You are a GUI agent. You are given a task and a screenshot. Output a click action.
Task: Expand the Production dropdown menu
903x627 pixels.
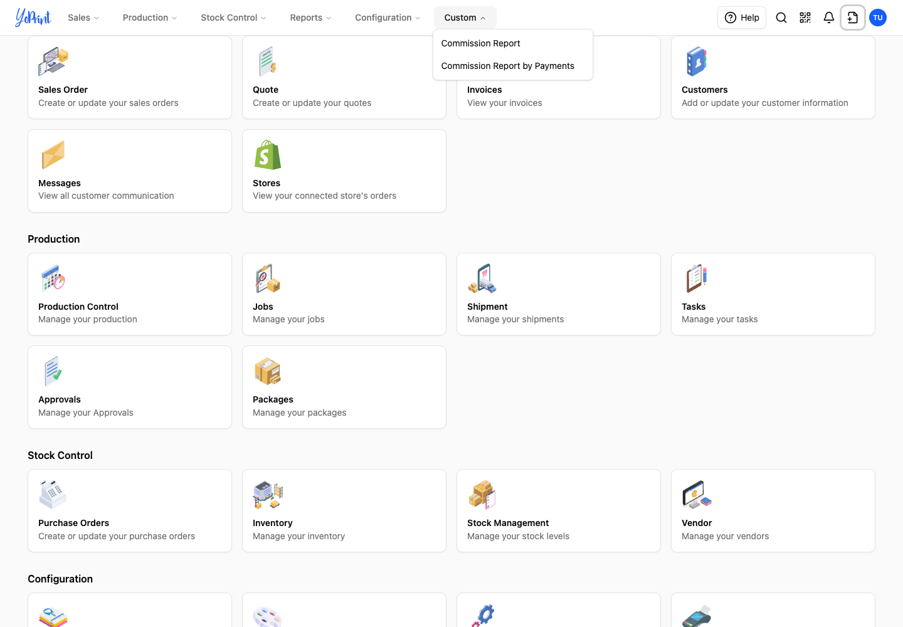(150, 18)
